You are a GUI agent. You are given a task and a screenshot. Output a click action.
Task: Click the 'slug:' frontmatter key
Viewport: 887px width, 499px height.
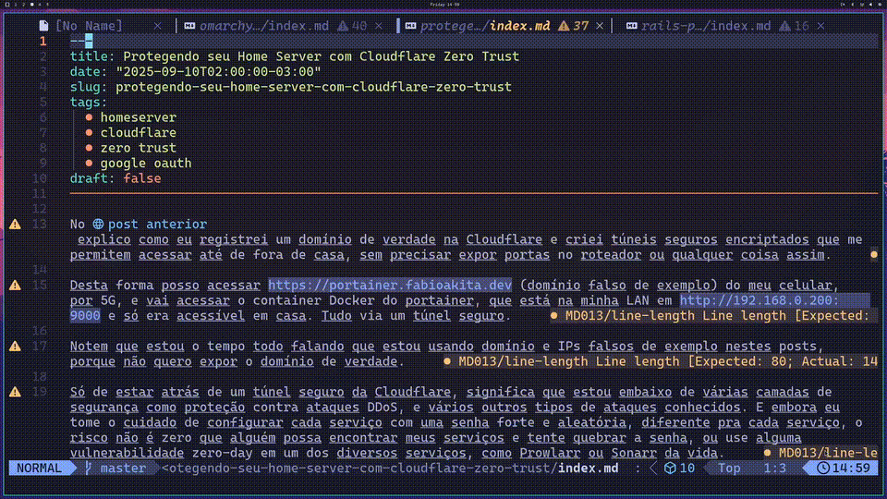pos(89,87)
